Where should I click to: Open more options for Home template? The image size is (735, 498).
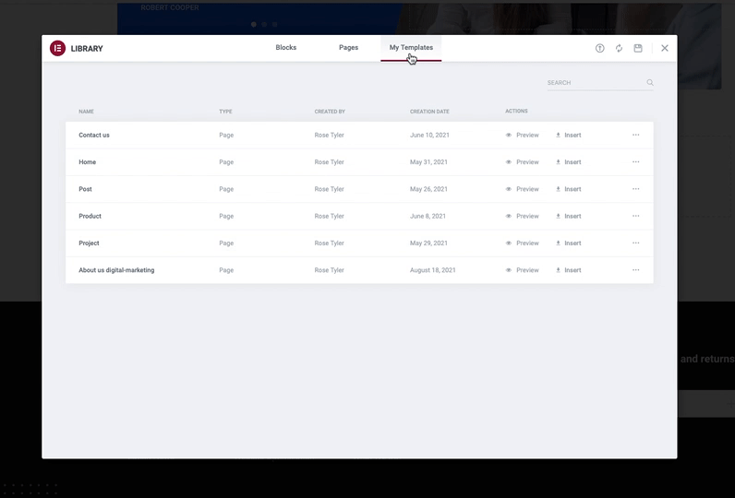click(635, 162)
